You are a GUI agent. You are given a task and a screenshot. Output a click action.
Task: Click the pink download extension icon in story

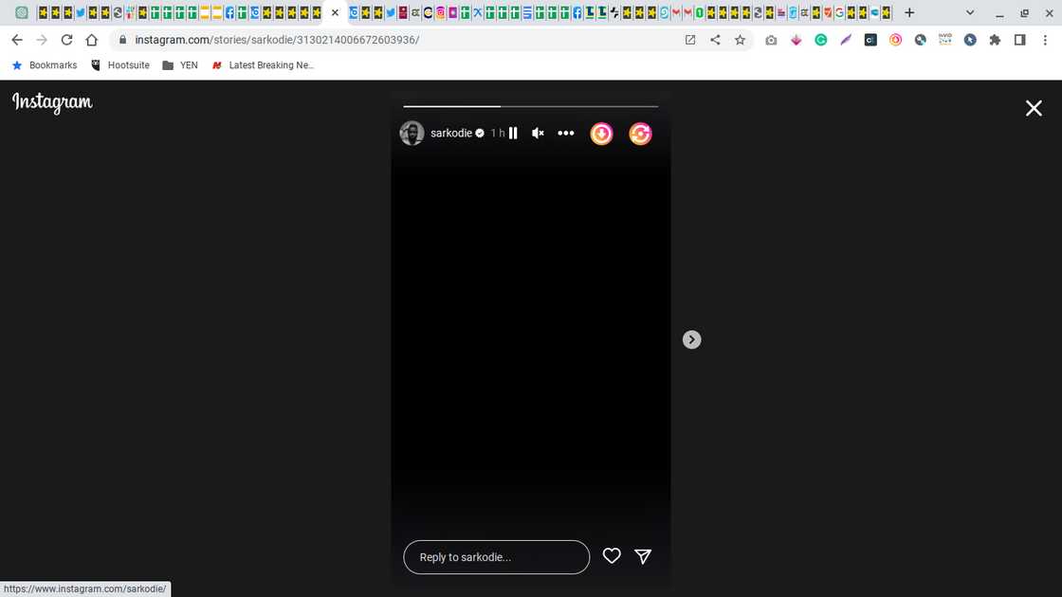pyautogui.click(x=601, y=135)
